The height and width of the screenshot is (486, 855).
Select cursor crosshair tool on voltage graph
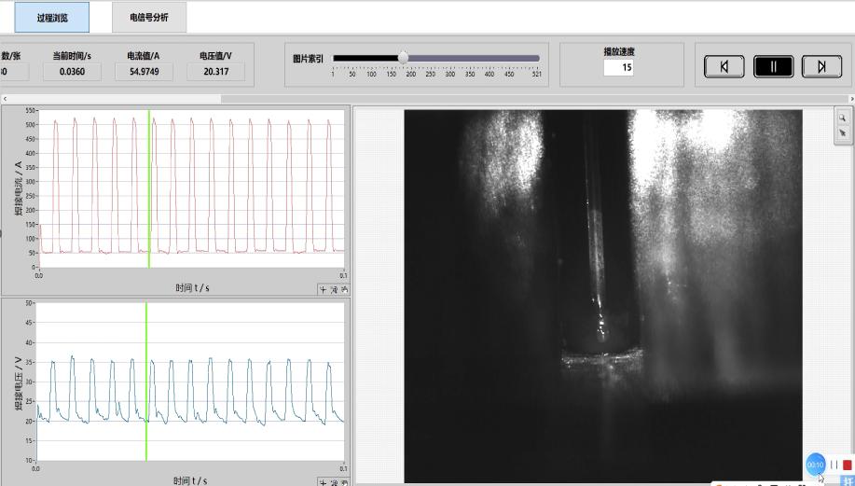point(323,482)
